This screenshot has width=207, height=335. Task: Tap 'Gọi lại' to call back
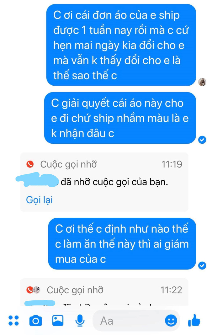coord(39,200)
